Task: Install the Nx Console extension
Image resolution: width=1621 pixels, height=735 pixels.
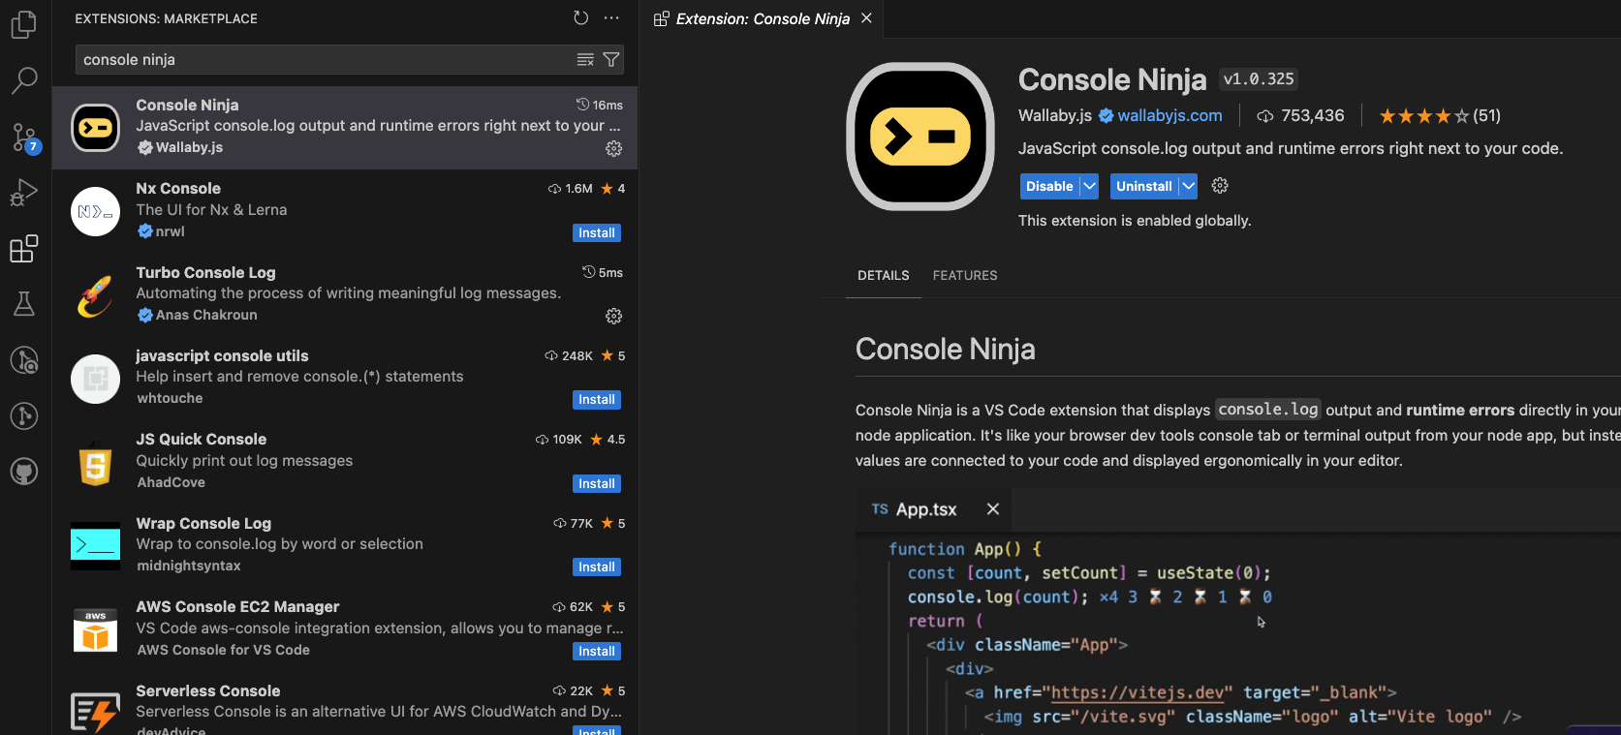Action: point(597,233)
